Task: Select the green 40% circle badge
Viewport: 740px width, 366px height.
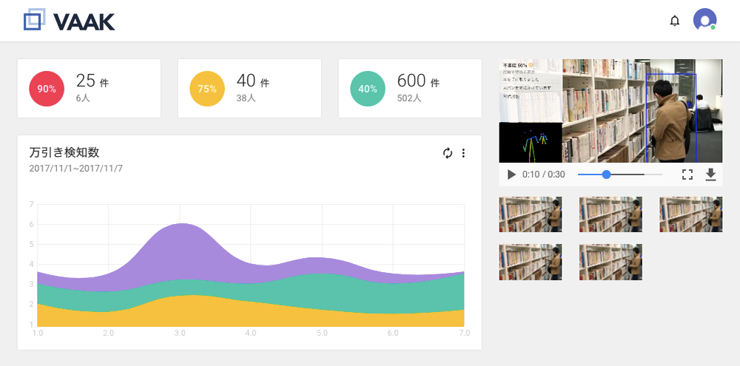Action: (x=368, y=89)
